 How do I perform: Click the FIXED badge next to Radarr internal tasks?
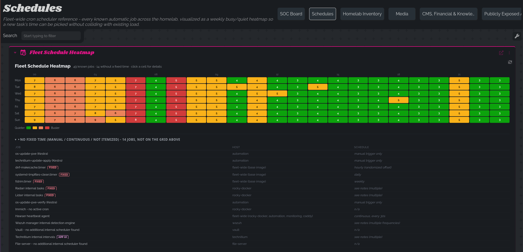click(x=51, y=189)
